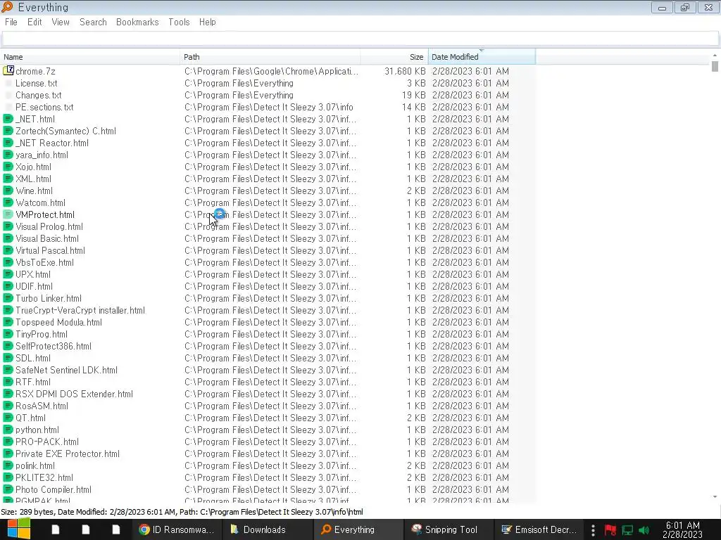The width and height of the screenshot is (721, 540).
Task: Select the Zortech(Symantec) C.html file icon
Action: click(x=8, y=131)
